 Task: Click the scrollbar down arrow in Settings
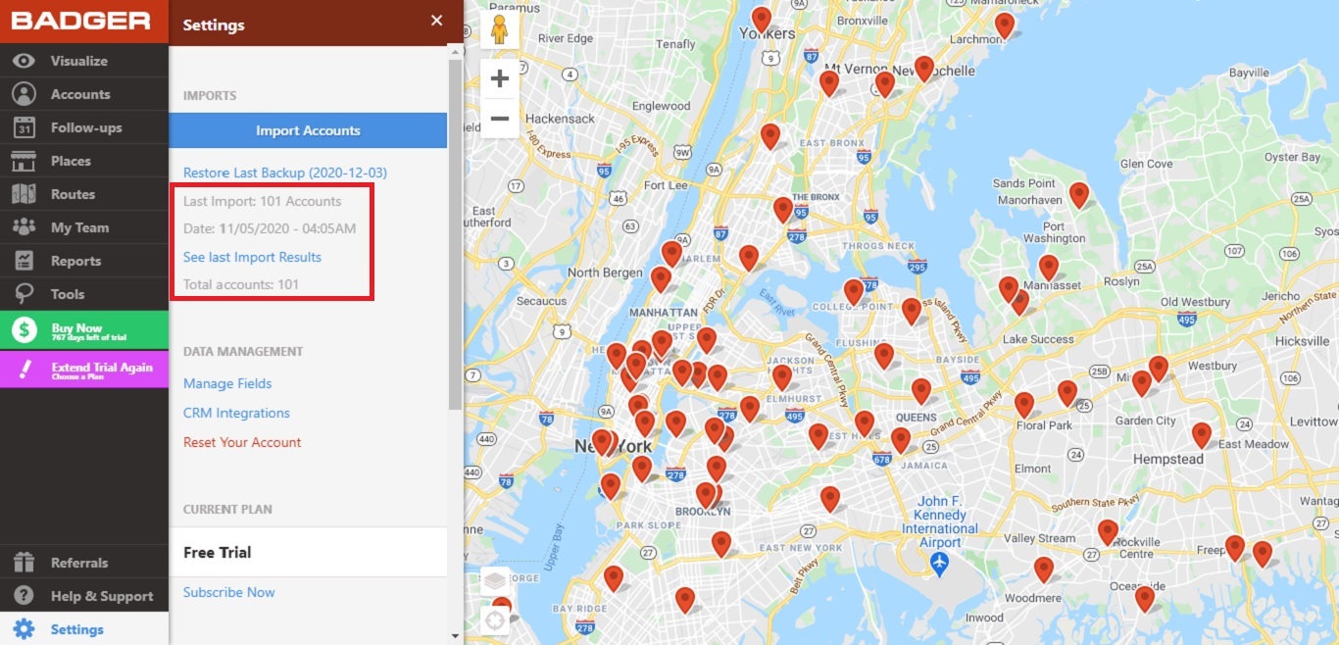[x=455, y=636]
